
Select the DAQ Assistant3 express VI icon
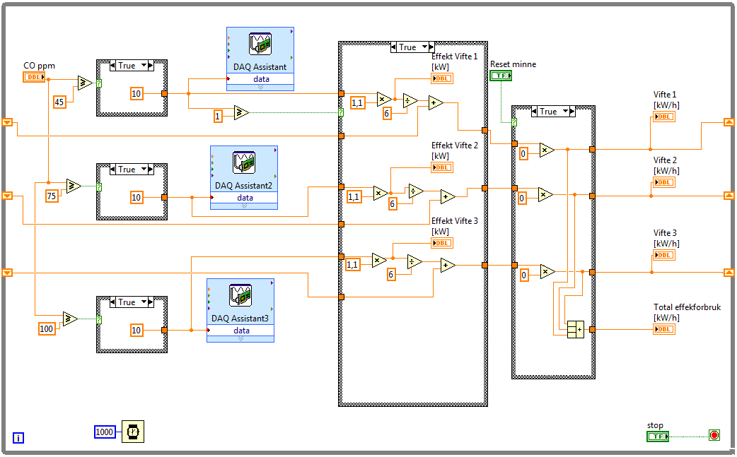coord(240,295)
